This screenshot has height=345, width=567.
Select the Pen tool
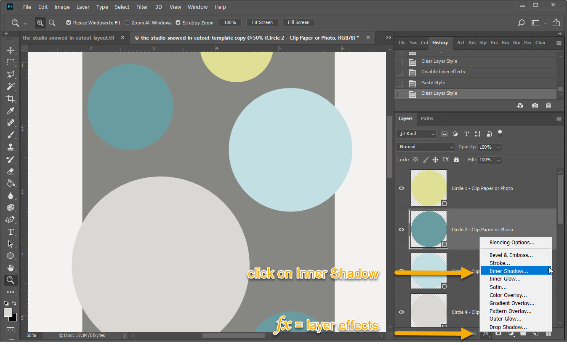click(x=11, y=220)
